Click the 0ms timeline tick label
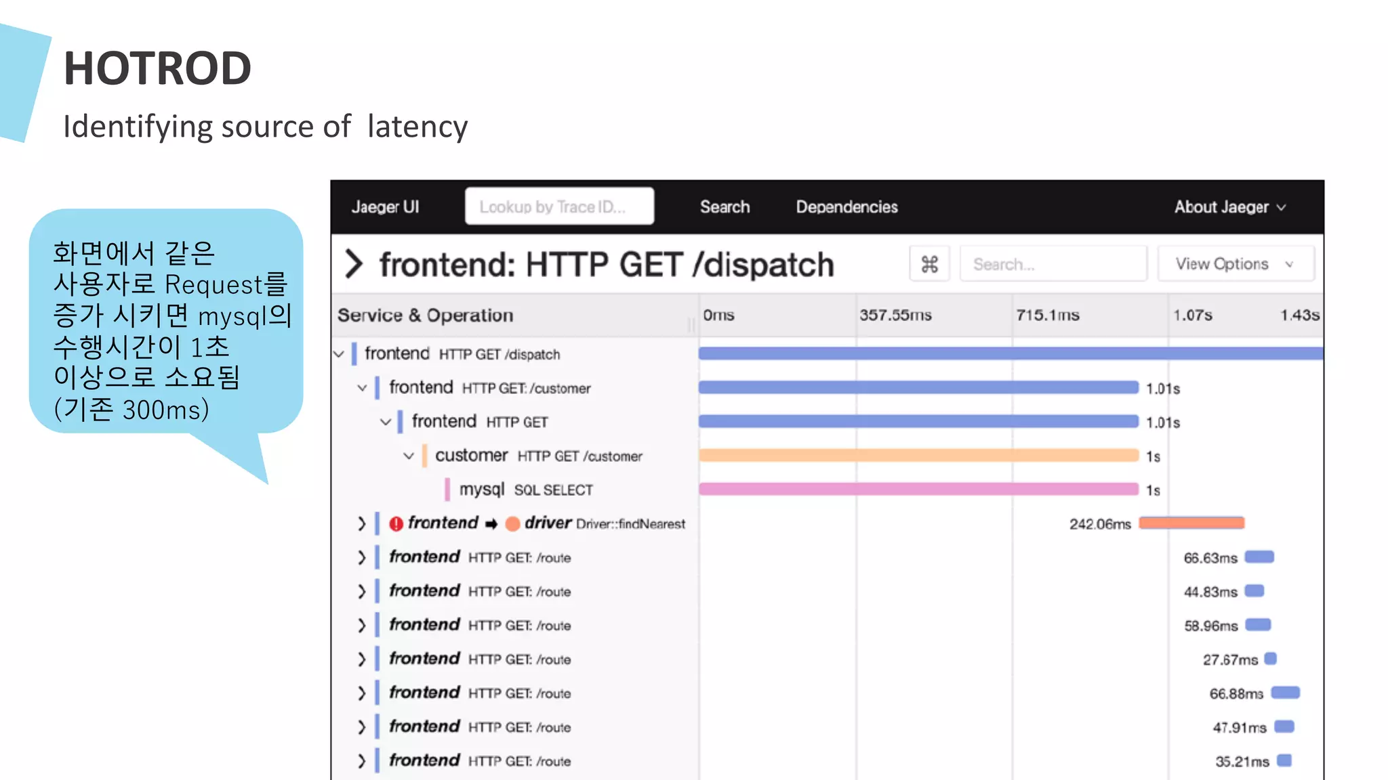1388x780 pixels. [x=718, y=316]
